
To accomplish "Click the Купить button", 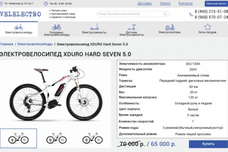I will pos(208,144).
